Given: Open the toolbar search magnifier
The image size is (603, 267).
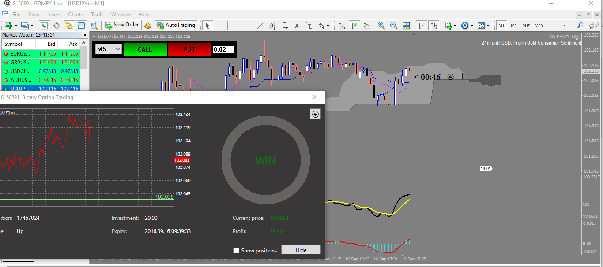Looking at the screenshot, I should [580, 26].
